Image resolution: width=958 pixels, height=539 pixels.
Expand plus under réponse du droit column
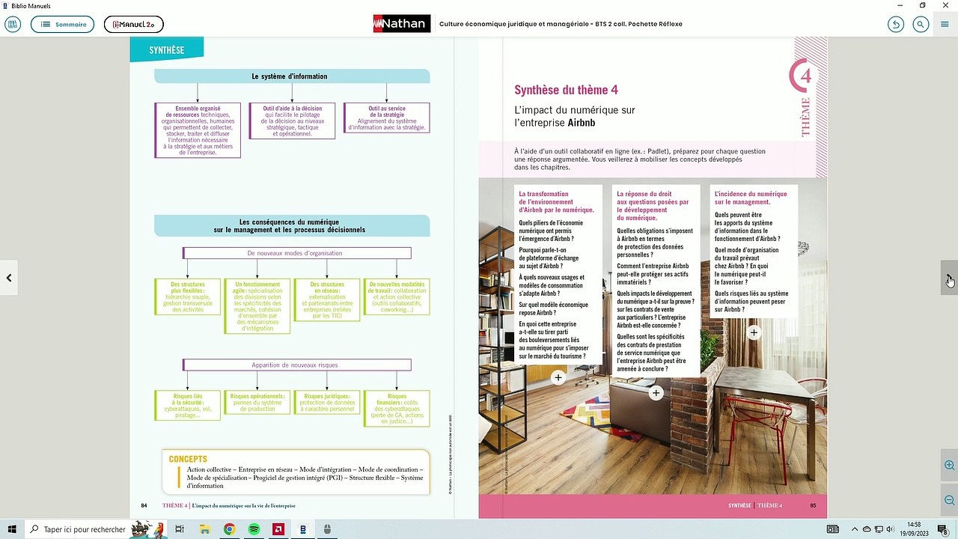point(656,393)
